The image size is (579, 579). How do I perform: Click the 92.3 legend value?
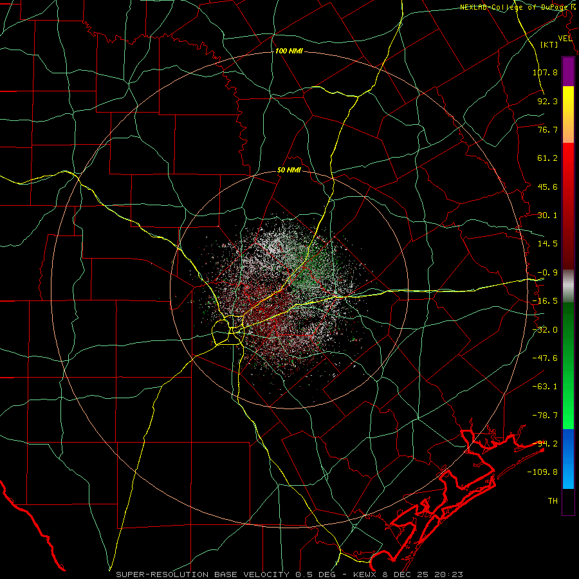[x=547, y=101]
